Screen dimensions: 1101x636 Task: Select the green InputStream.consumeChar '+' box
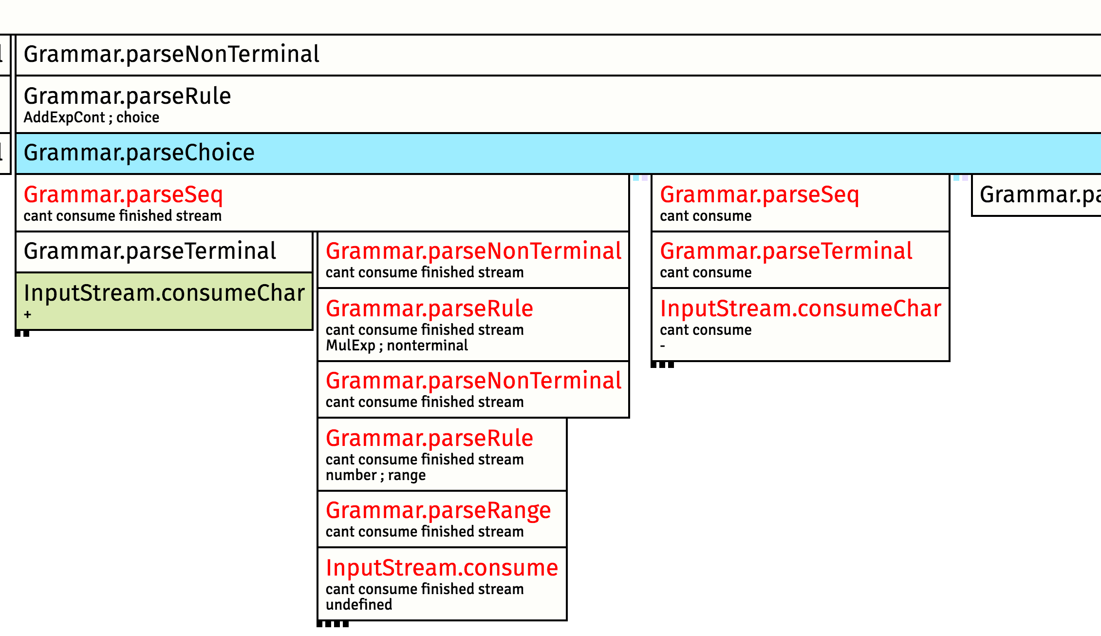[x=164, y=301]
